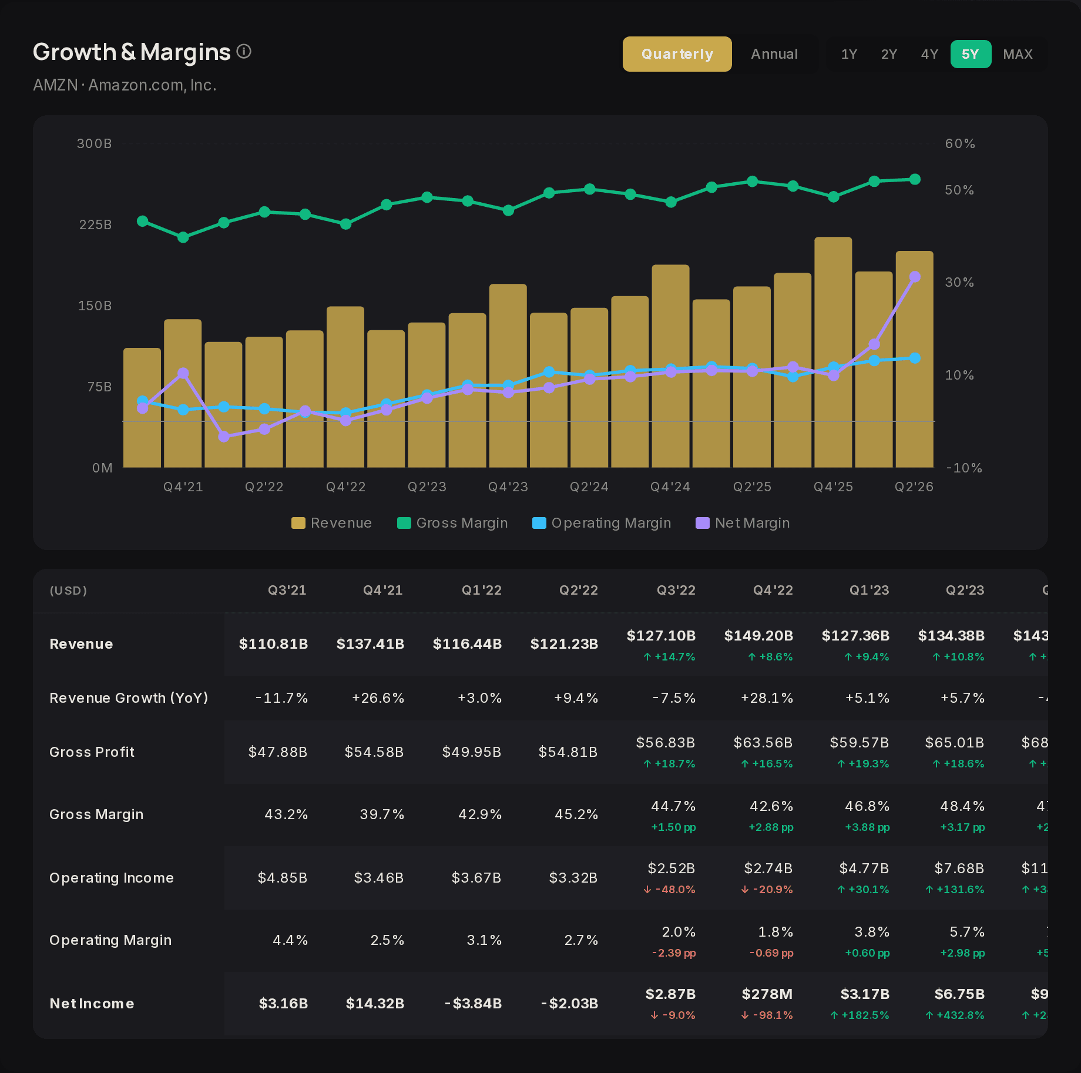
Task: Click the +28.1% revenue growth cell
Action: pyautogui.click(x=767, y=698)
